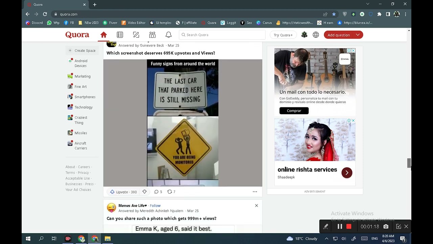433x244 pixels.
Task: Open new browser tab
Action: click(95, 5)
